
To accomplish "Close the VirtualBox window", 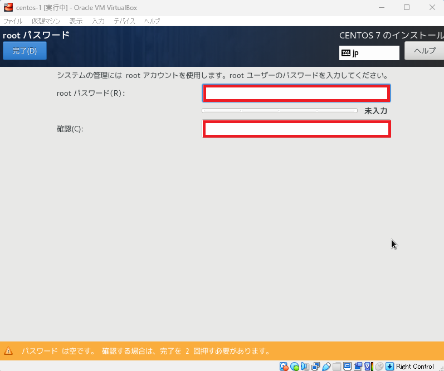I will point(432,7).
